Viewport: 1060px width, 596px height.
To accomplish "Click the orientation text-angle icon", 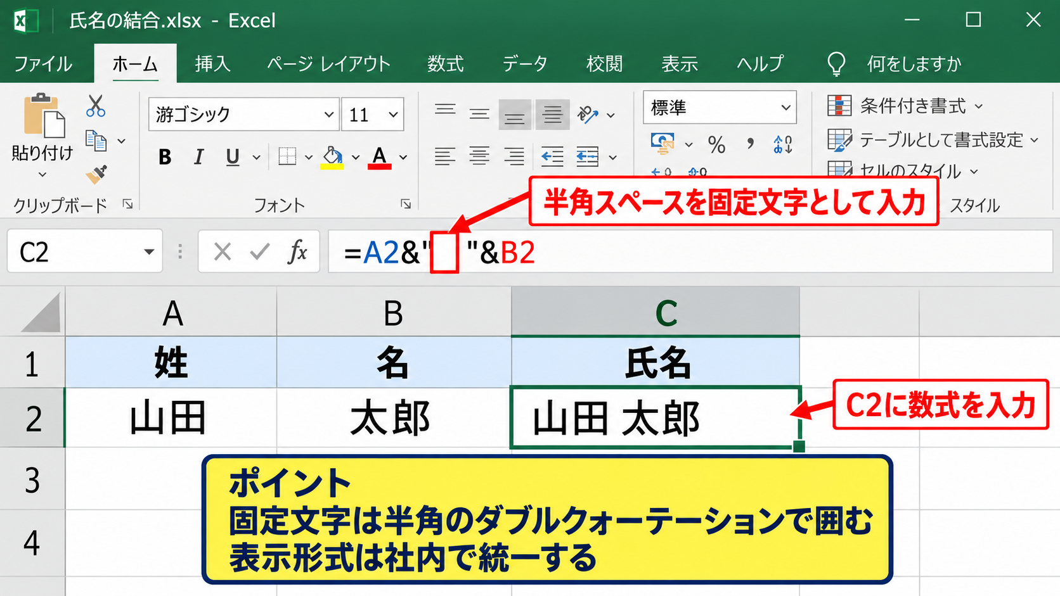I will point(588,114).
